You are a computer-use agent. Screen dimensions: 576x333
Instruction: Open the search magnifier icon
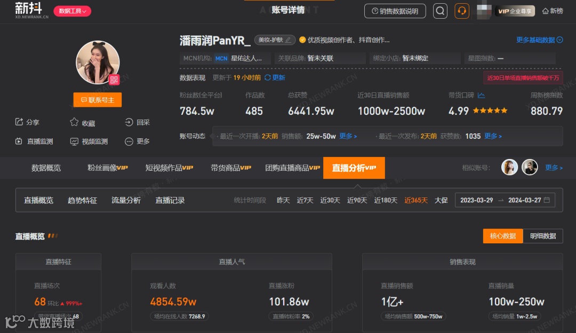tap(440, 11)
